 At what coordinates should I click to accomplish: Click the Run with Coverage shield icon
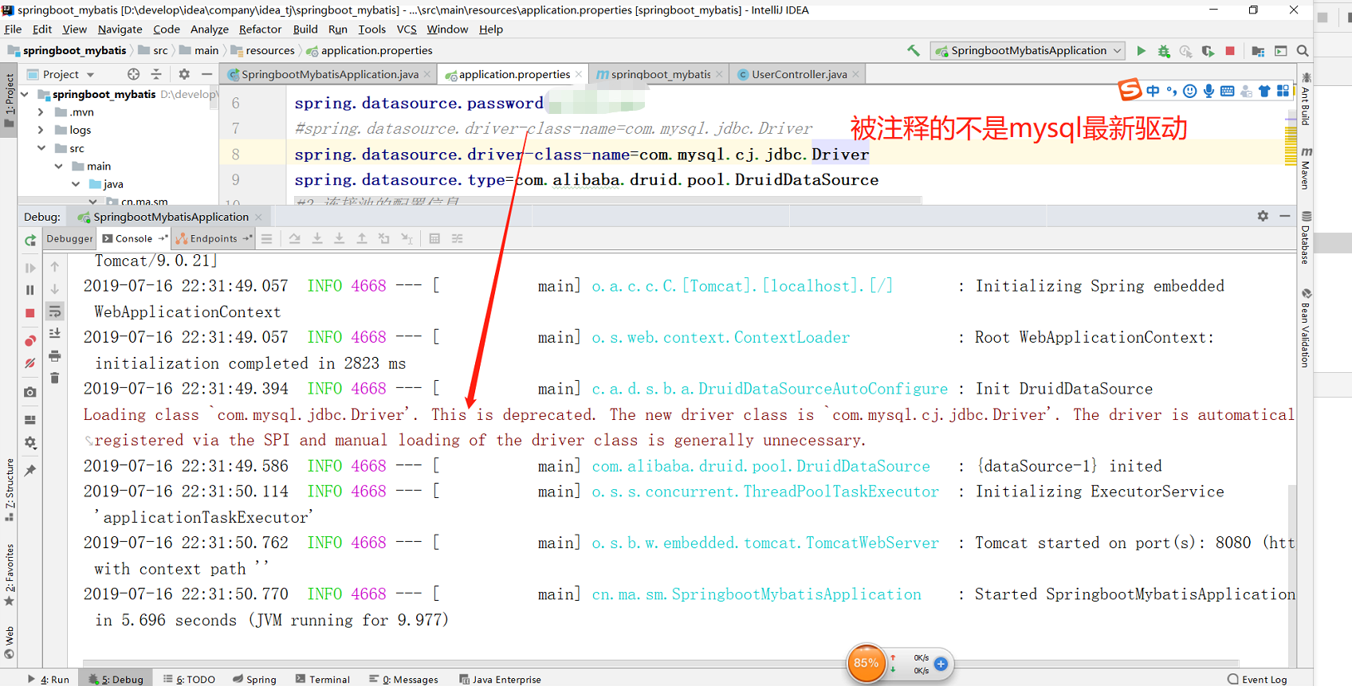click(x=1209, y=50)
